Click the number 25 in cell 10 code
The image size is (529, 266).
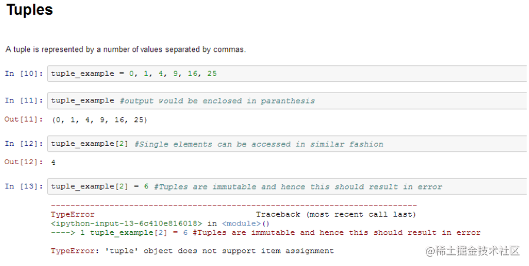click(212, 74)
